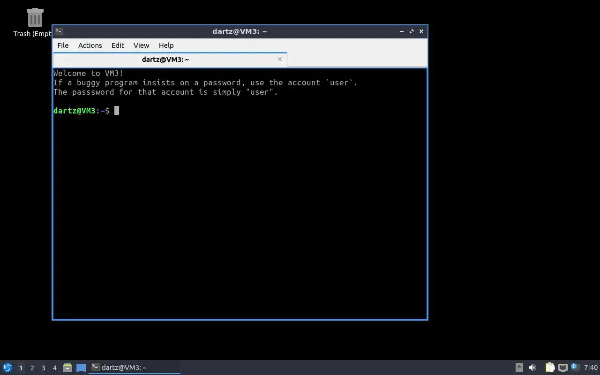Open the LXQt application menu
The width and height of the screenshot is (600, 375).
(7, 367)
